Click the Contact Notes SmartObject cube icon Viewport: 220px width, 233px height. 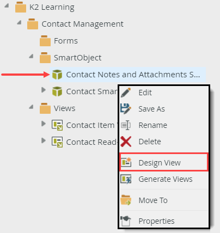57,75
